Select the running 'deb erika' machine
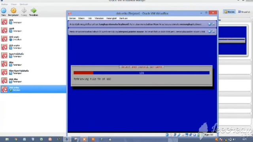Image resolution: width=253 pixels, height=142 pixels. pos(33,89)
